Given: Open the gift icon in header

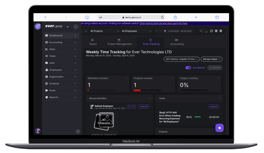Looking at the screenshot, I should point(216,31).
